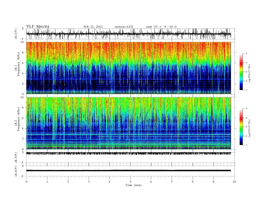The image size is (264, 204).
Task: Select the "Feb. 22, 2012" date label
Action: pyautogui.click(x=93, y=27)
